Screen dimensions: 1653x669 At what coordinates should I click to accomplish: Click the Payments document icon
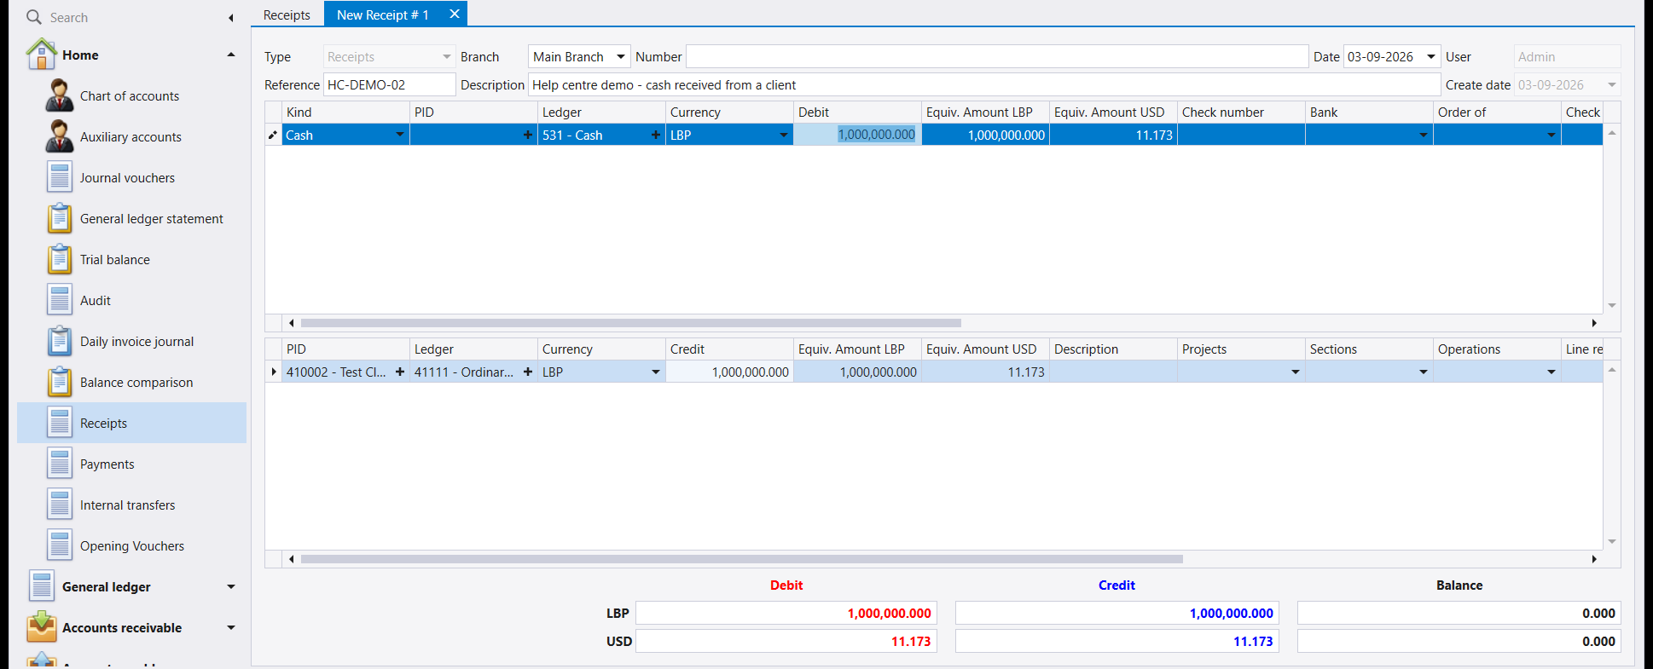coord(60,464)
